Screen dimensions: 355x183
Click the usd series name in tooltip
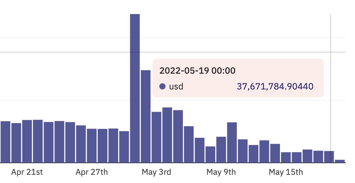(x=176, y=86)
